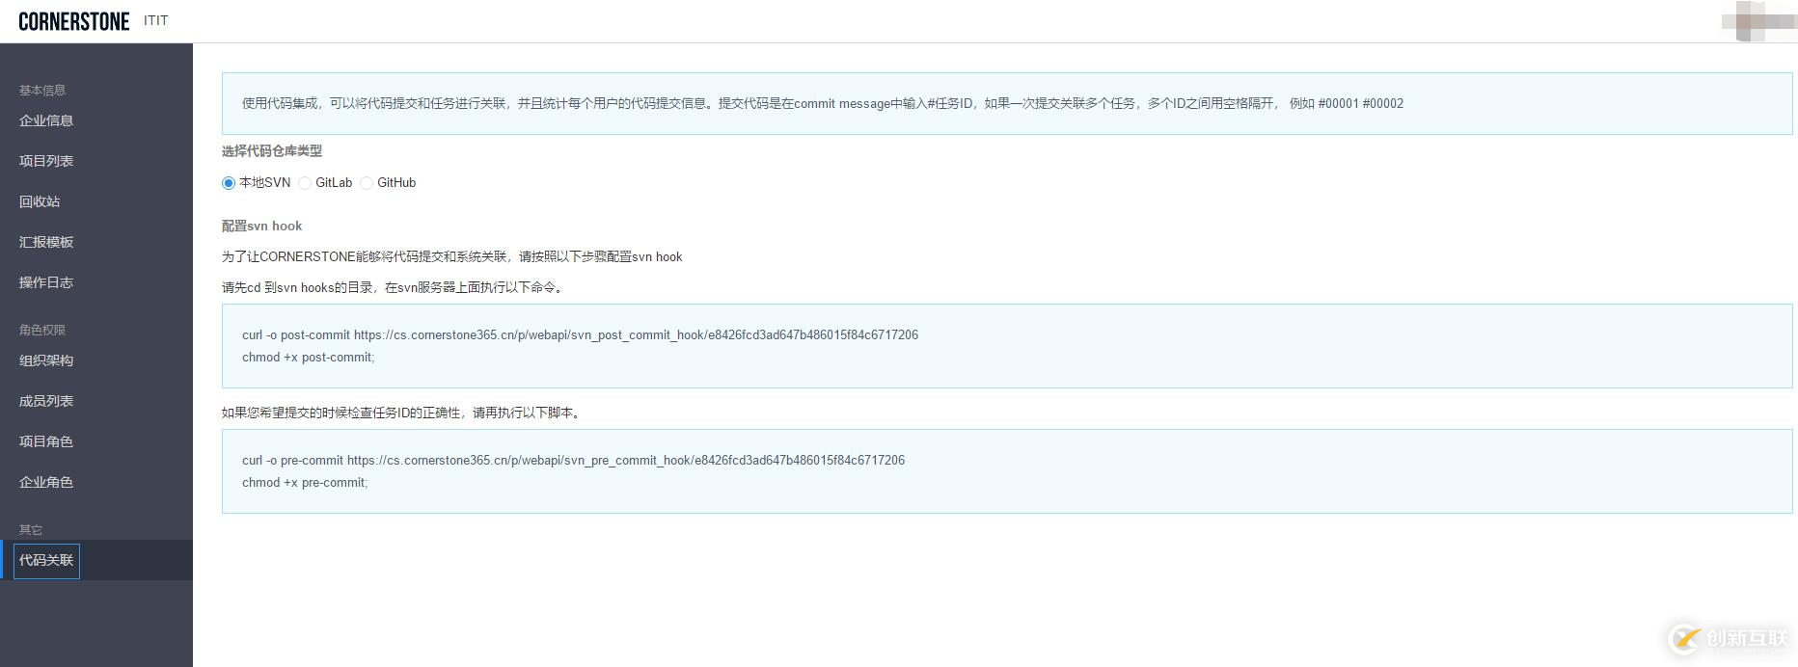Viewport: 1798px width, 667px height.
Task: Click the curl pre-commit command line
Action: [573, 460]
